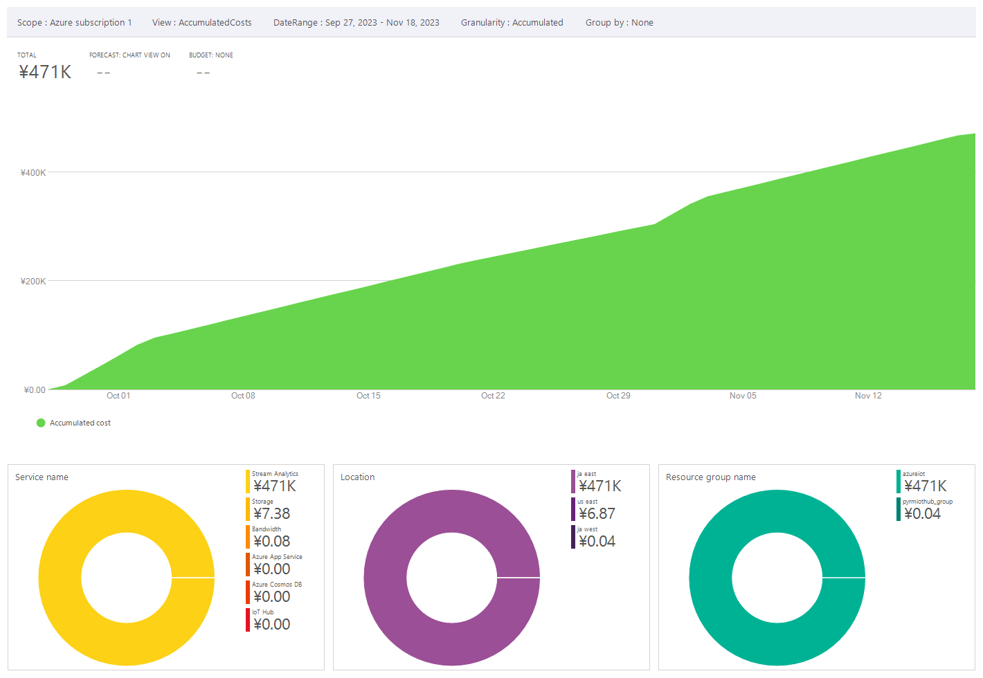The width and height of the screenshot is (983, 678).
Task: Click the Azure Cosmos DB legend item
Action: click(x=276, y=593)
